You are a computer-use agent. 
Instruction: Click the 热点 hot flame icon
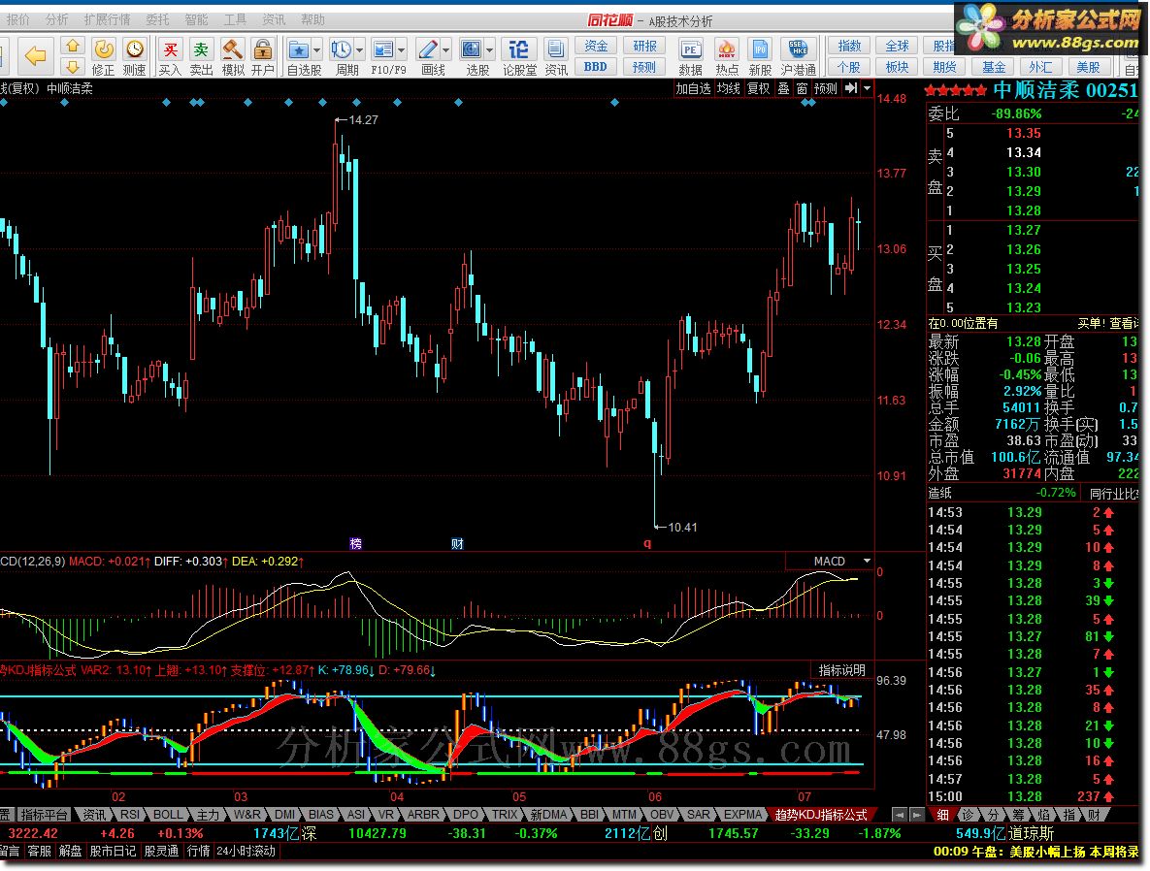click(726, 49)
